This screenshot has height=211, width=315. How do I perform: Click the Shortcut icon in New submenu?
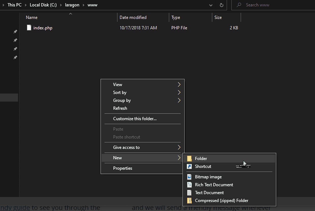[x=189, y=167]
